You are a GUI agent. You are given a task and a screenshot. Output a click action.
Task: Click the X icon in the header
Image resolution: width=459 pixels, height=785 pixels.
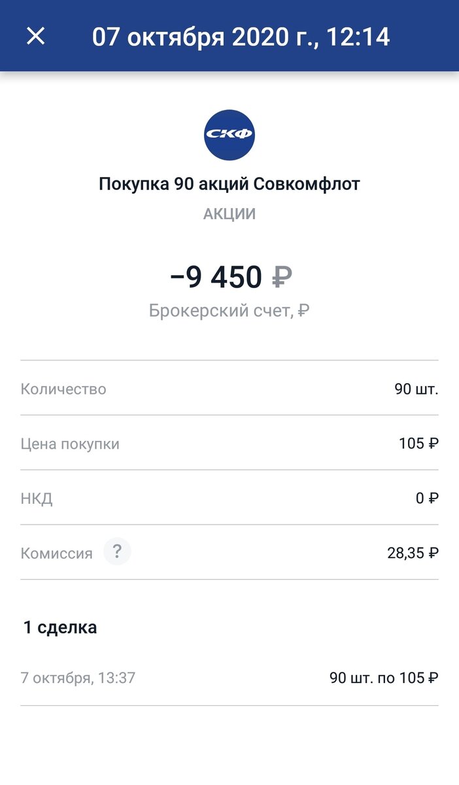coord(35,36)
